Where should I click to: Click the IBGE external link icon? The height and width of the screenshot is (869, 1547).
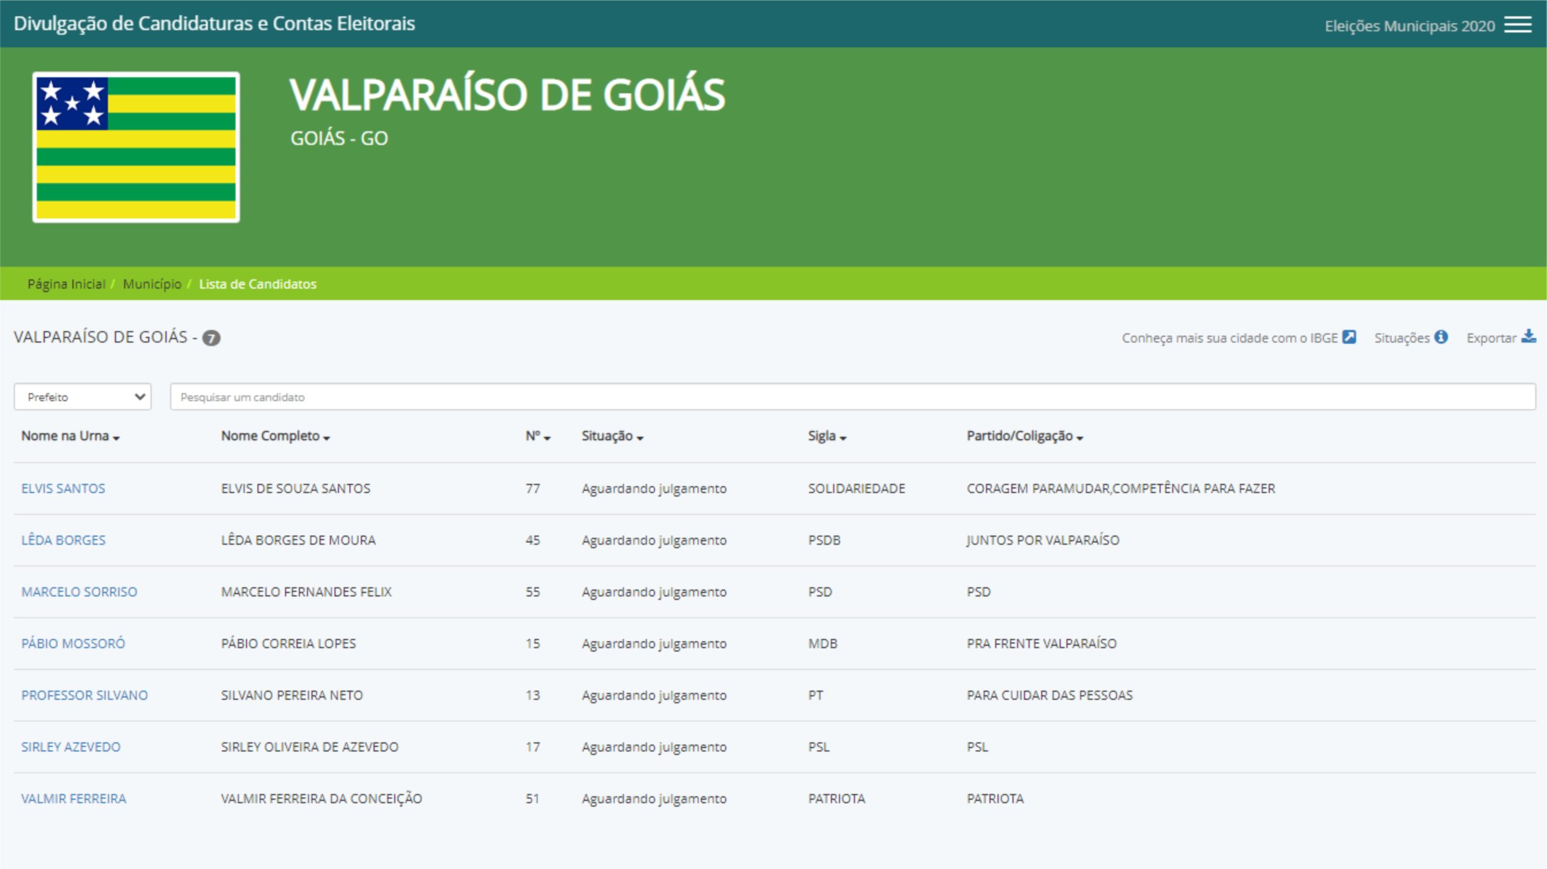pos(1349,337)
